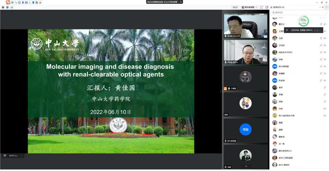Toggle microphone for 王硕
The height and width of the screenshot is (171, 329).
pyautogui.click(x=321, y=38)
